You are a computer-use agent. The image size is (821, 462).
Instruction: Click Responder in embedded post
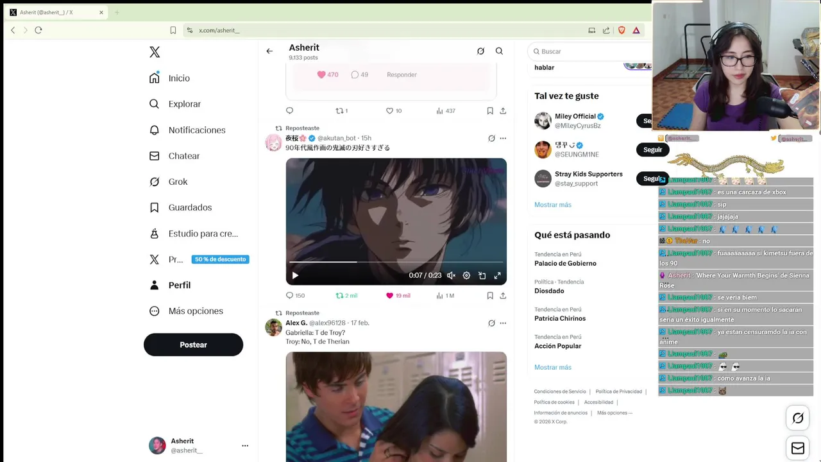pyautogui.click(x=402, y=74)
